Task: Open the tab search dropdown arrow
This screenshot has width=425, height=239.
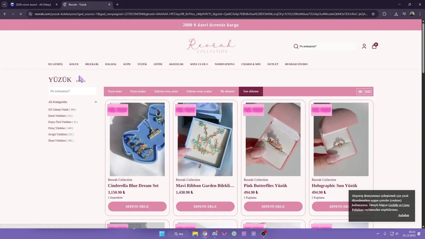Action: (4, 5)
